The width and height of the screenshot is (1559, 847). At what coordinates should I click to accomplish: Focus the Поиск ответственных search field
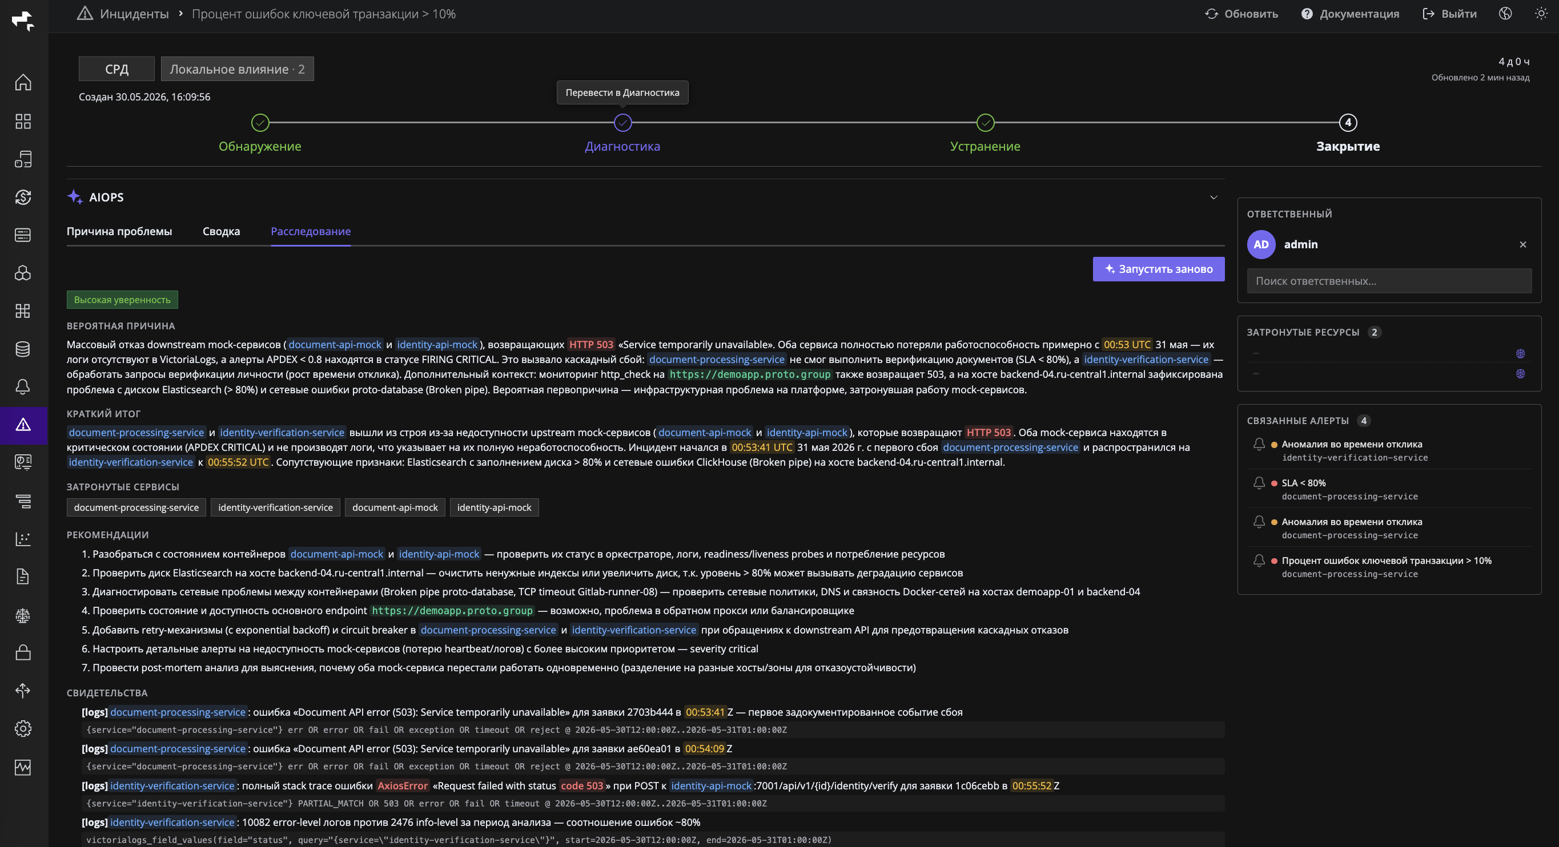(1389, 281)
